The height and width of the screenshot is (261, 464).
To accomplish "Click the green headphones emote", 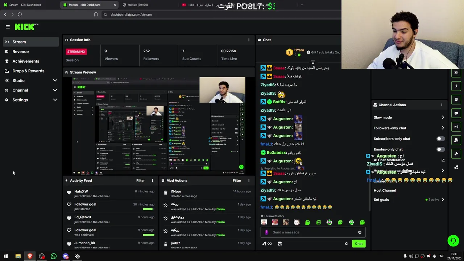I will [x=351, y=222].
